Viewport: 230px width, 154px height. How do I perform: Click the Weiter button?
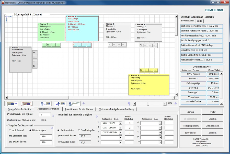(x=212, y=112)
